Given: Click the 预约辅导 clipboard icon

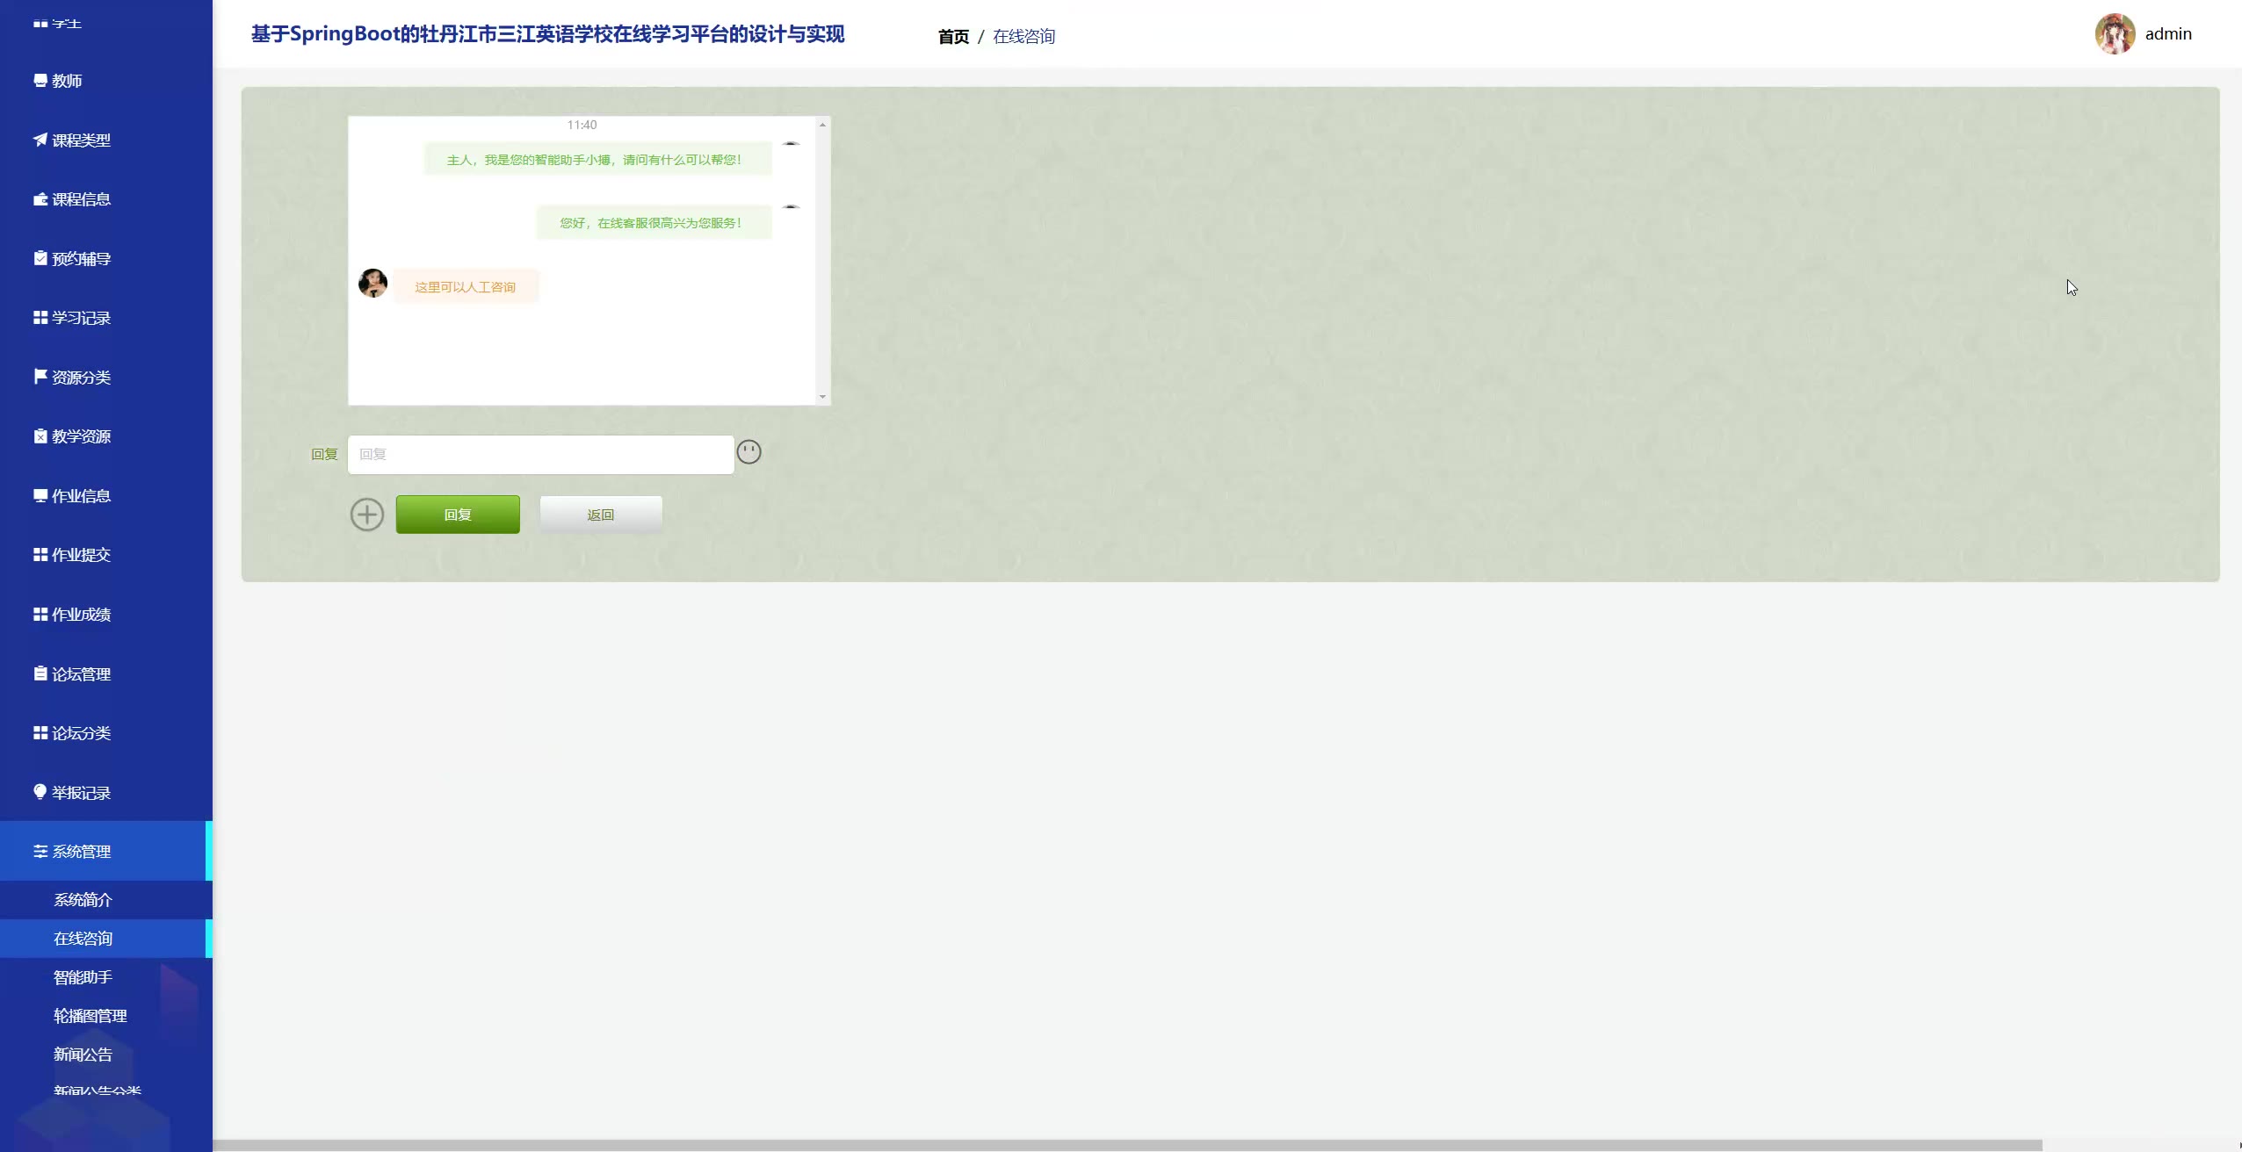Looking at the screenshot, I should [40, 258].
